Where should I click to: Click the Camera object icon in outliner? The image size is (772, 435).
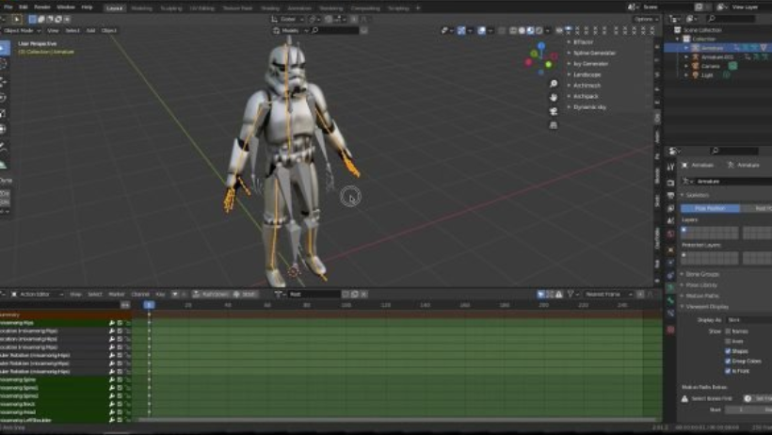[695, 66]
